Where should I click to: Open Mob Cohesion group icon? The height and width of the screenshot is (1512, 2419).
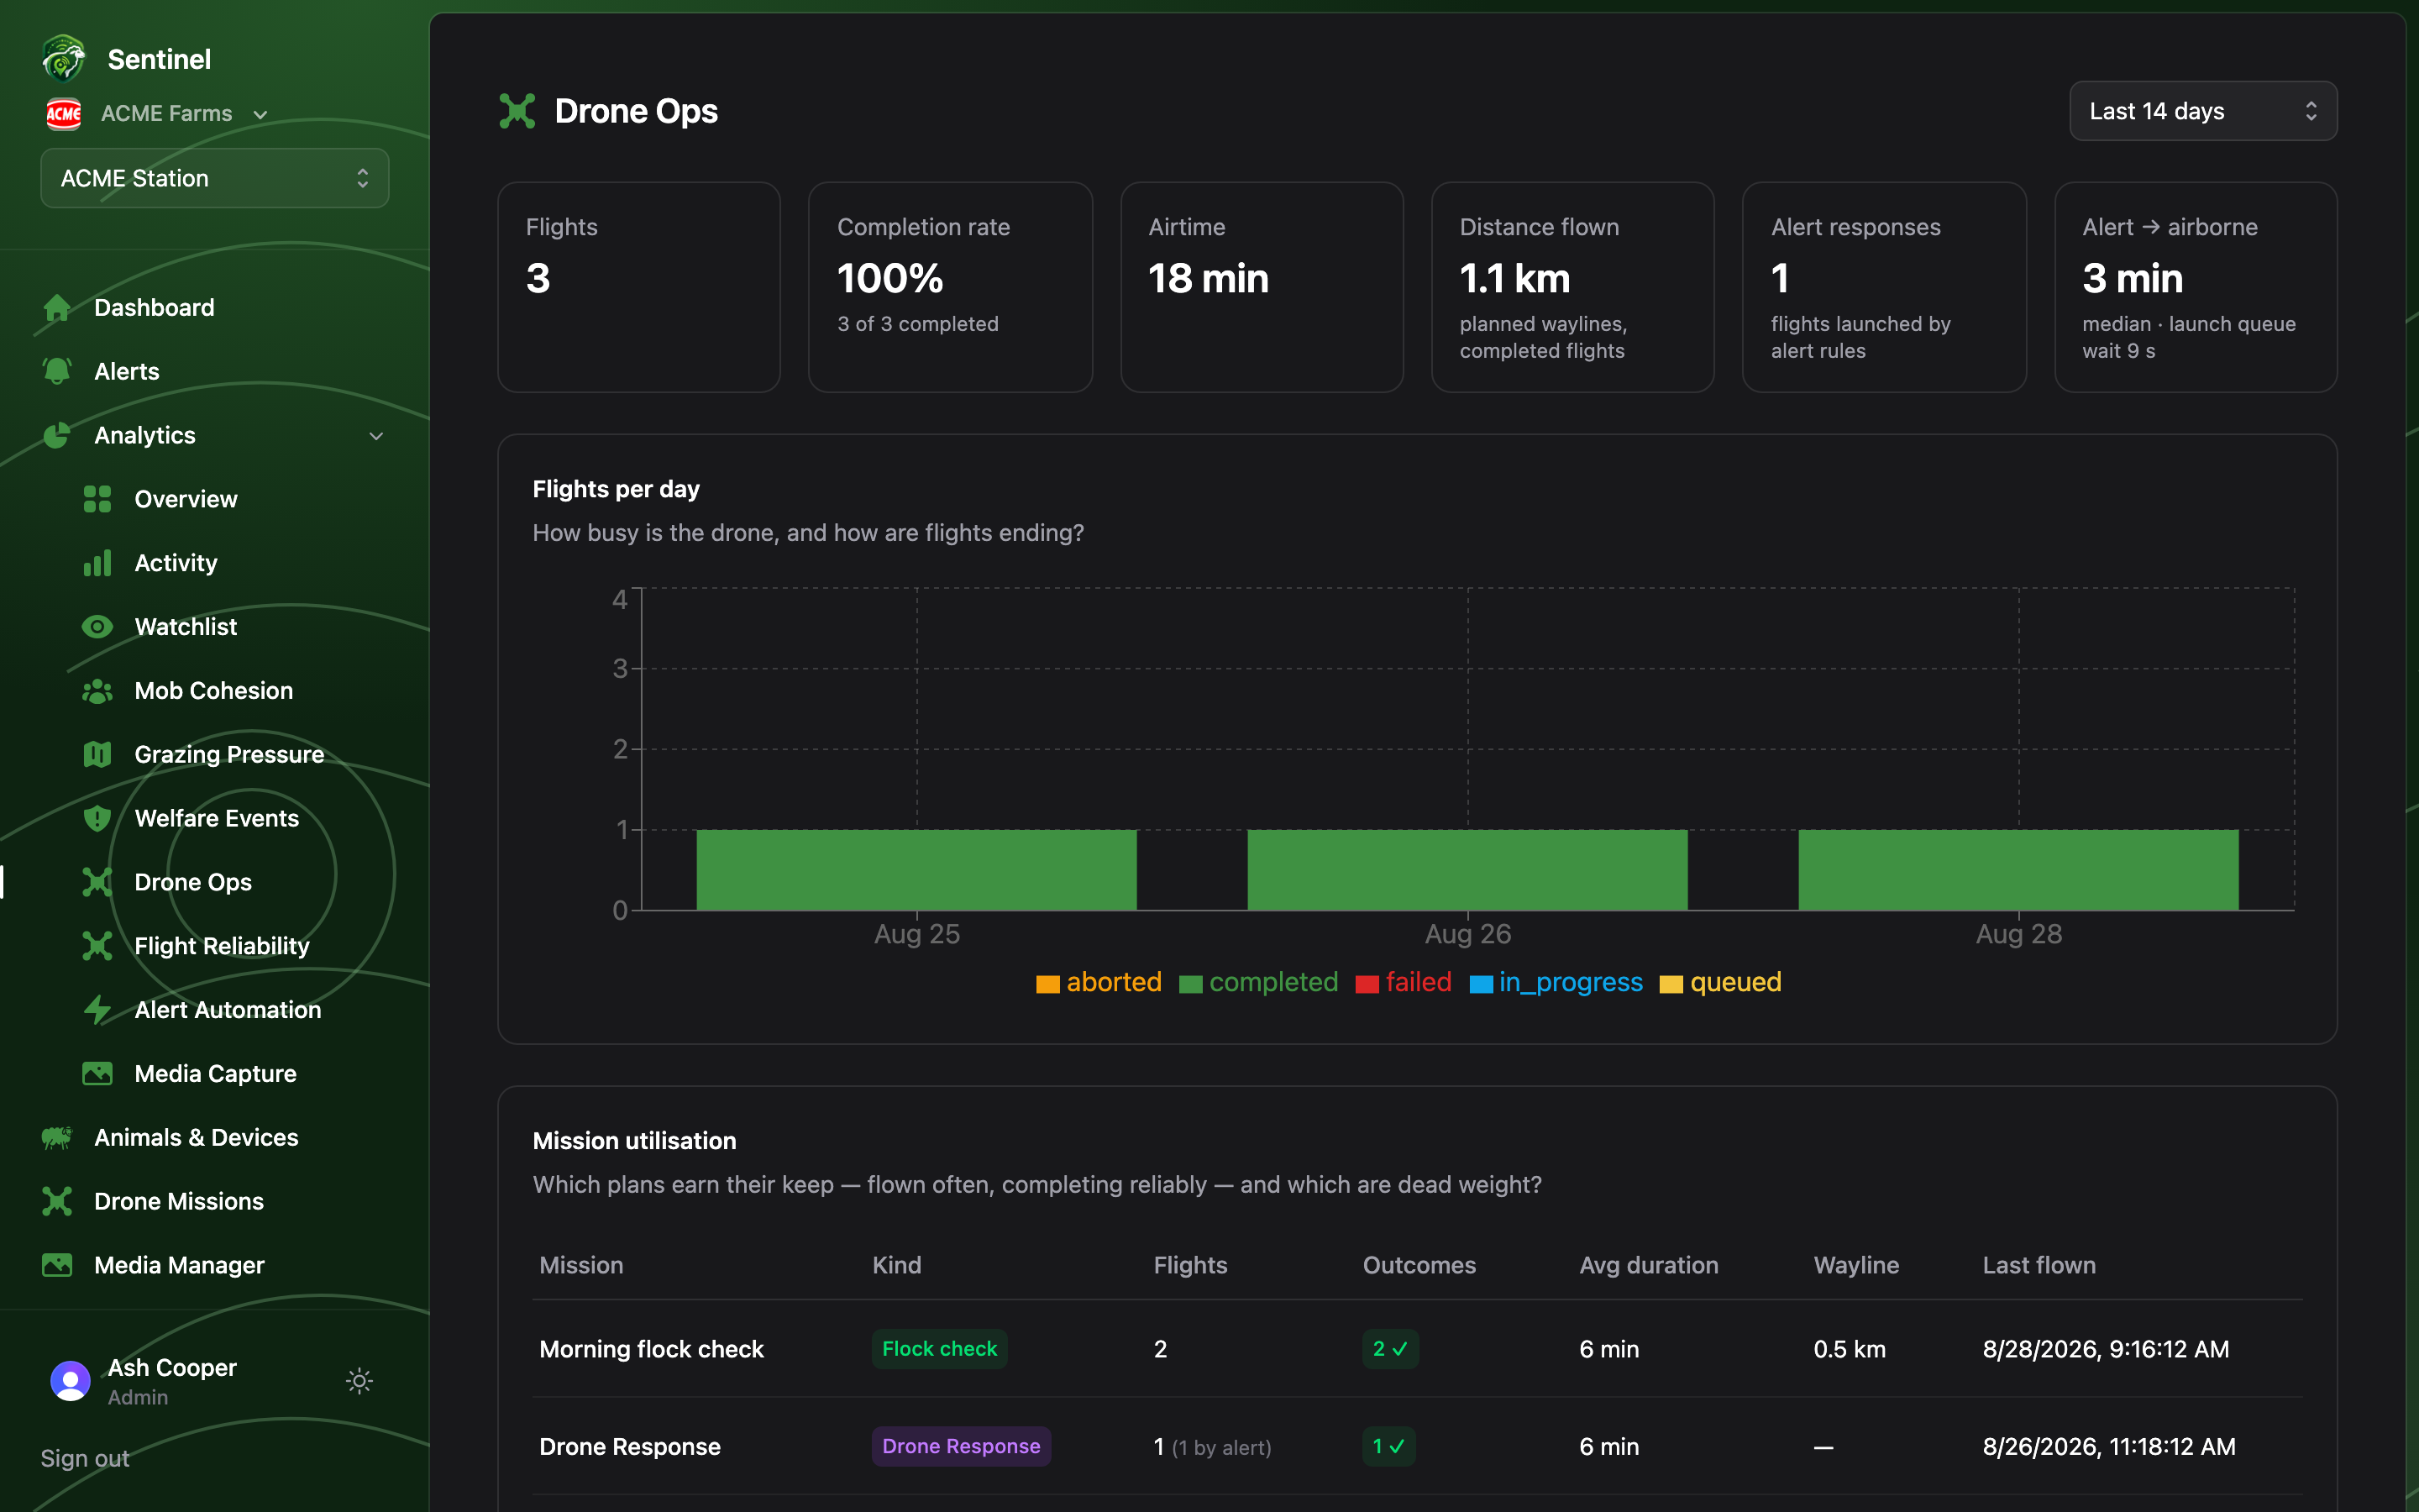(x=97, y=691)
